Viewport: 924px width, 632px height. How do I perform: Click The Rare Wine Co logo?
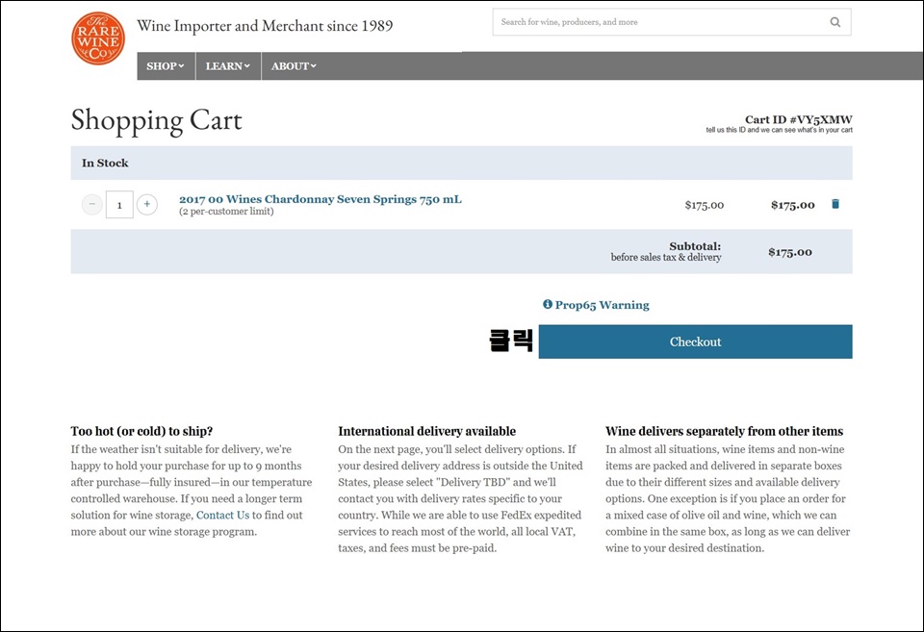tap(98, 38)
